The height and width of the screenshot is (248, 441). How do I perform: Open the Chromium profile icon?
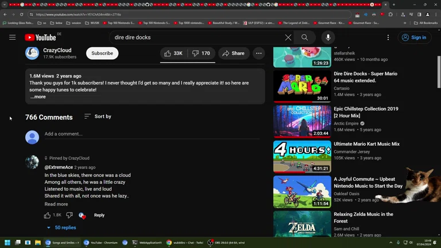point(427,14)
